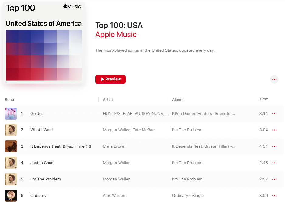Screen dimensions: 285x202
Task: Open the Apple Music curator link
Action: pos(116,35)
